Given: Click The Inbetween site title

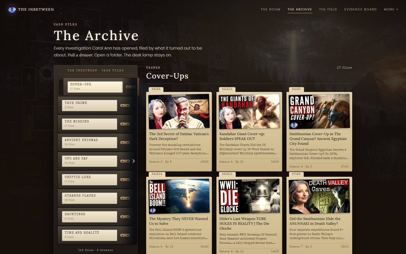Looking at the screenshot, I should click(x=36, y=9).
